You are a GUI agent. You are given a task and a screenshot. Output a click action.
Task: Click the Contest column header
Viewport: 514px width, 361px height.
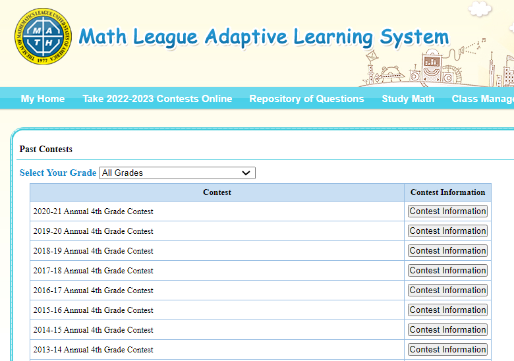217,192
